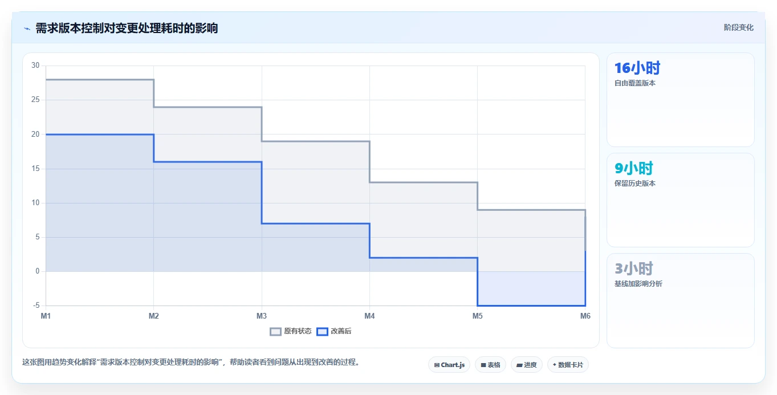
Task: Click the 15 y-axis tick label
Action: [x=35, y=169]
